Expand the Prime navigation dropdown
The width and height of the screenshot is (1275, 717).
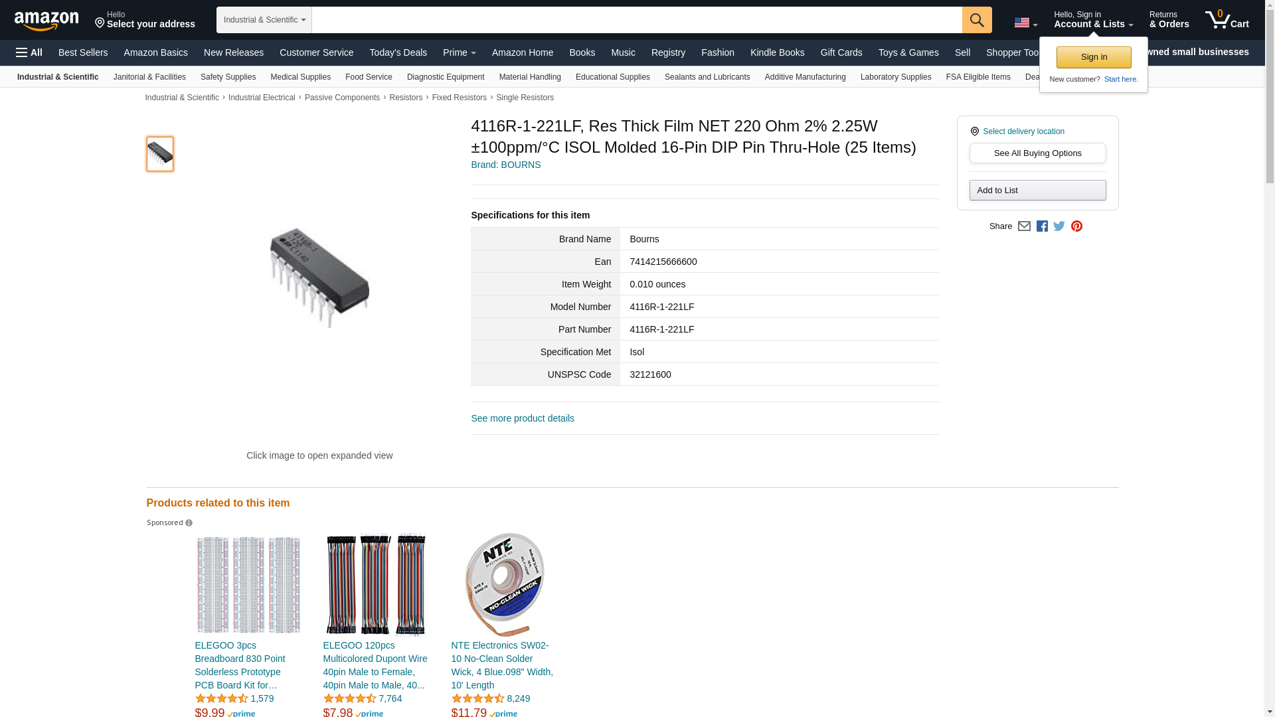pyautogui.click(x=460, y=52)
